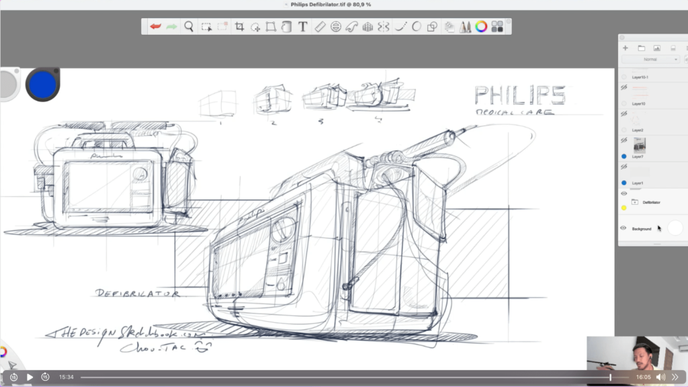Image resolution: width=688 pixels, height=387 pixels.
Task: Select the Zoom magnifier tool
Action: point(189,27)
